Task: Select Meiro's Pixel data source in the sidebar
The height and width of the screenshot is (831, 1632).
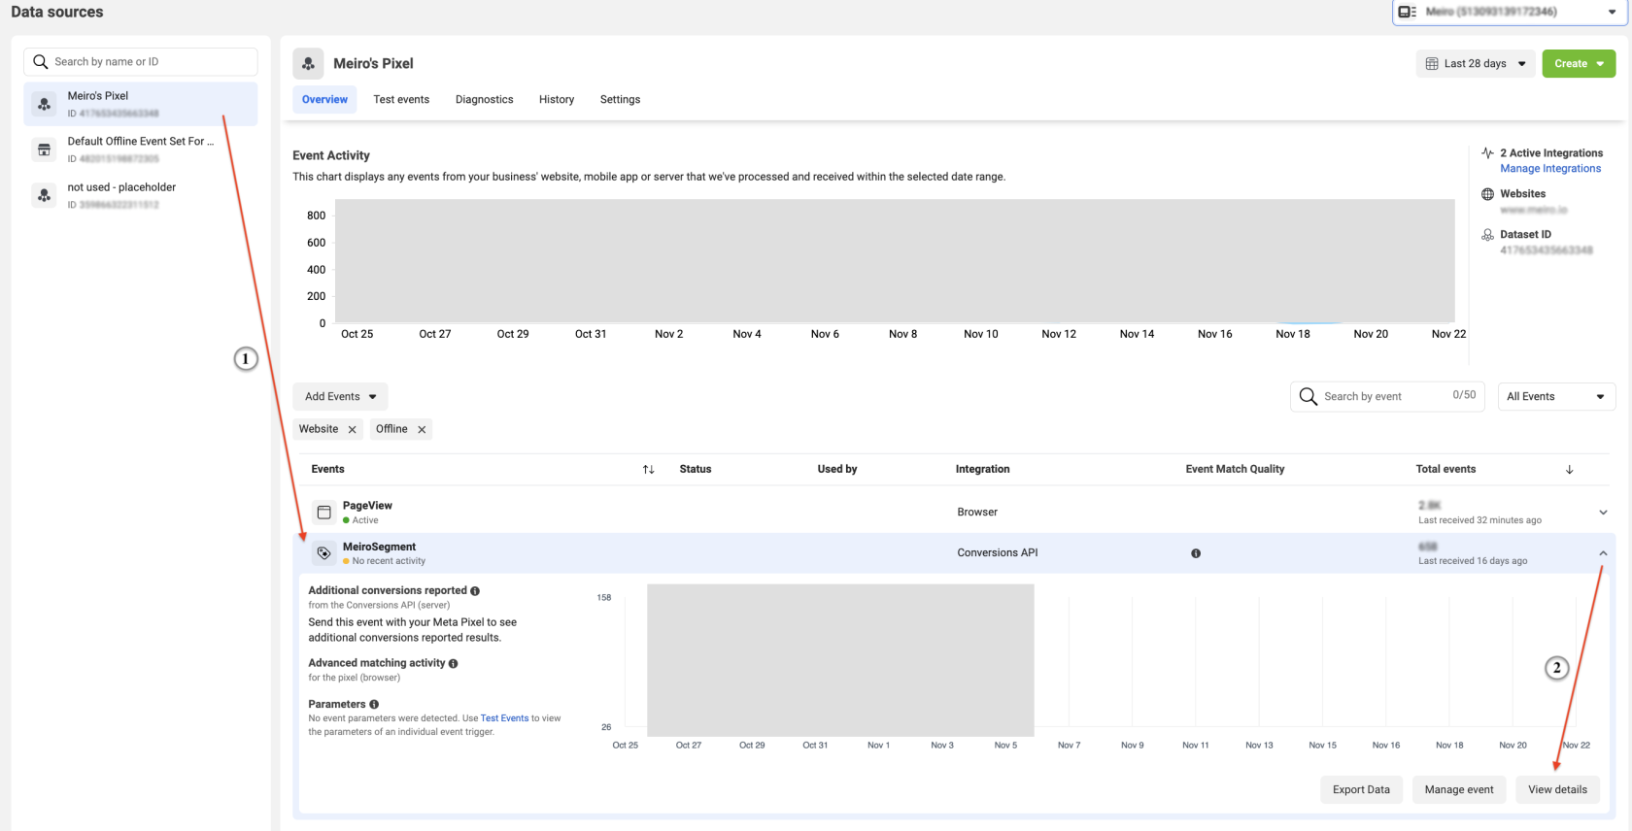Action: coord(141,104)
